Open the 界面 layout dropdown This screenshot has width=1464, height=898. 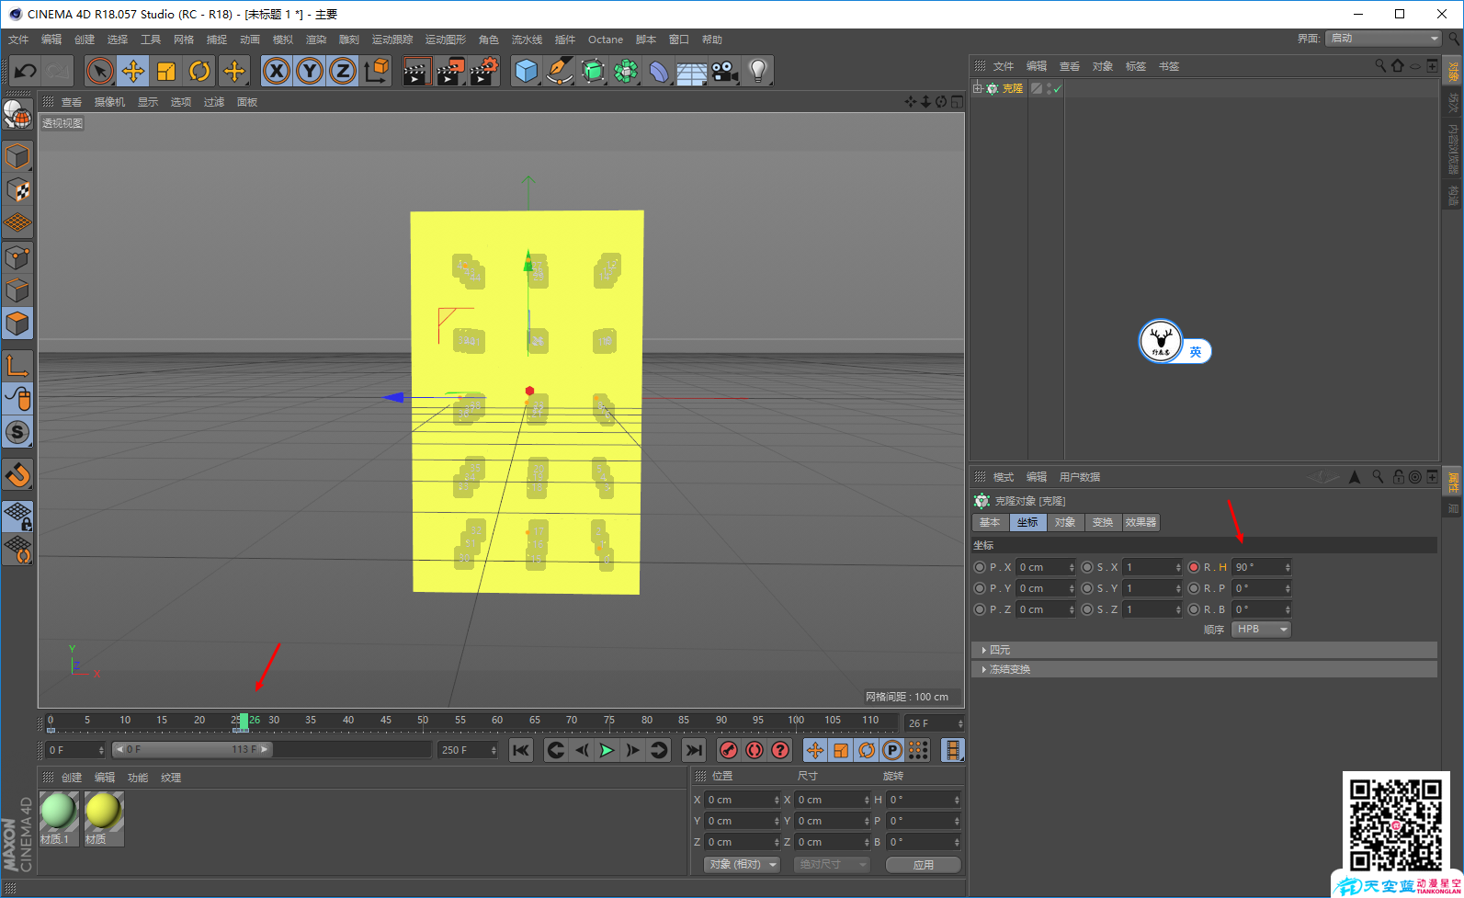click(1383, 39)
